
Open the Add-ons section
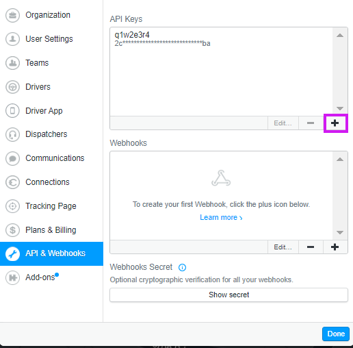(51, 277)
